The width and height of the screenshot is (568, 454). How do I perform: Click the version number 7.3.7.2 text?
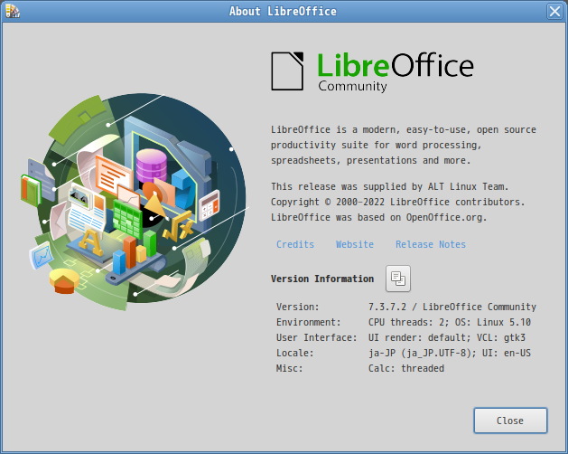click(387, 307)
